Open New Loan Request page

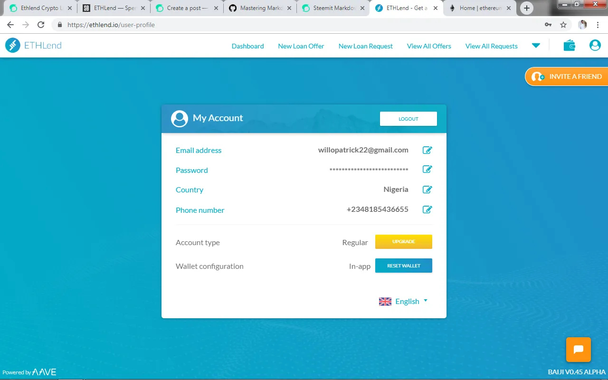tap(365, 46)
